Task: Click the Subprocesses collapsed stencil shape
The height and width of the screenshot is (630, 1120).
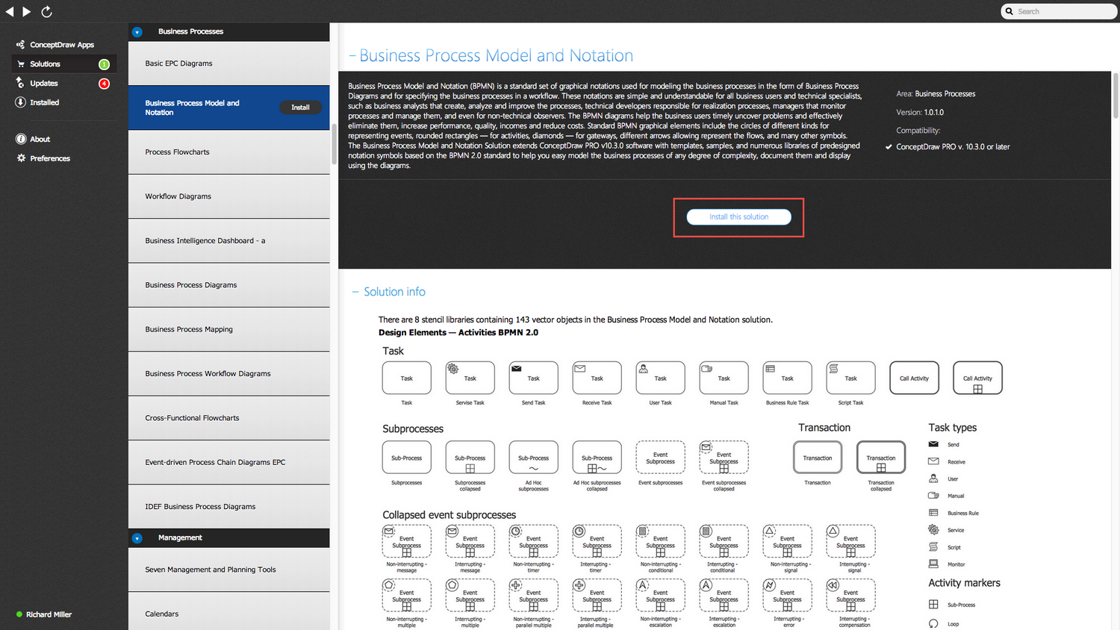Action: click(x=470, y=458)
